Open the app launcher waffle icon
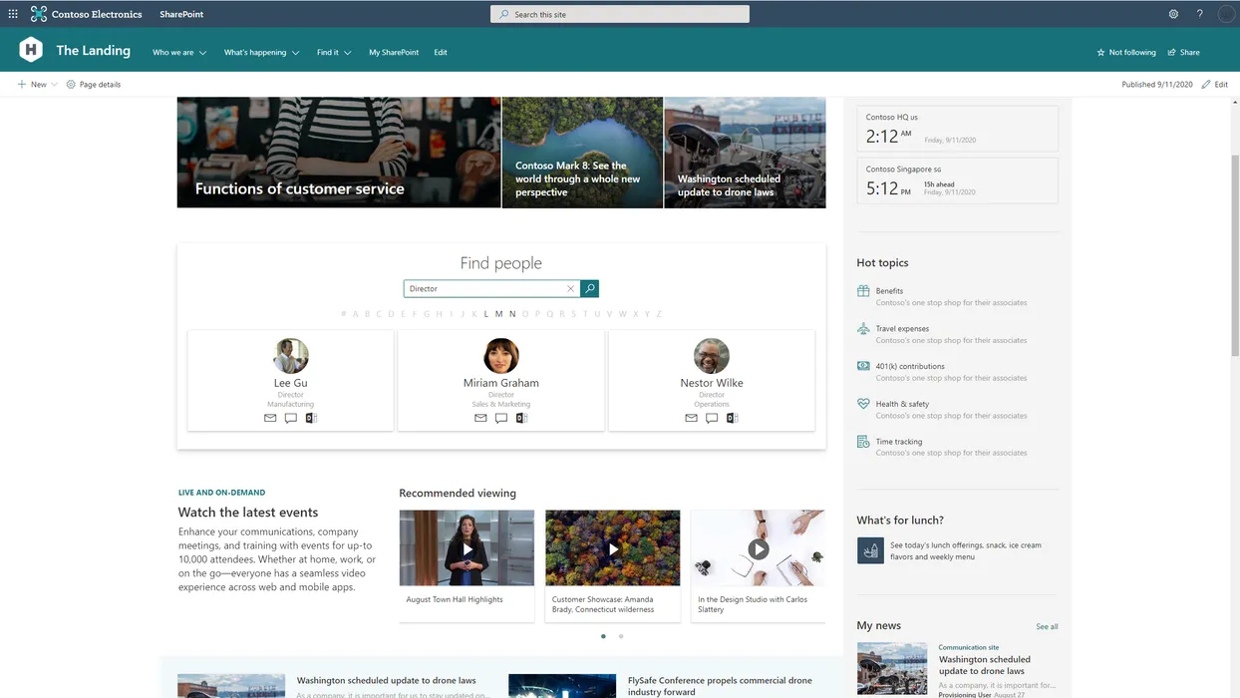This screenshot has height=698, width=1240. (x=12, y=13)
